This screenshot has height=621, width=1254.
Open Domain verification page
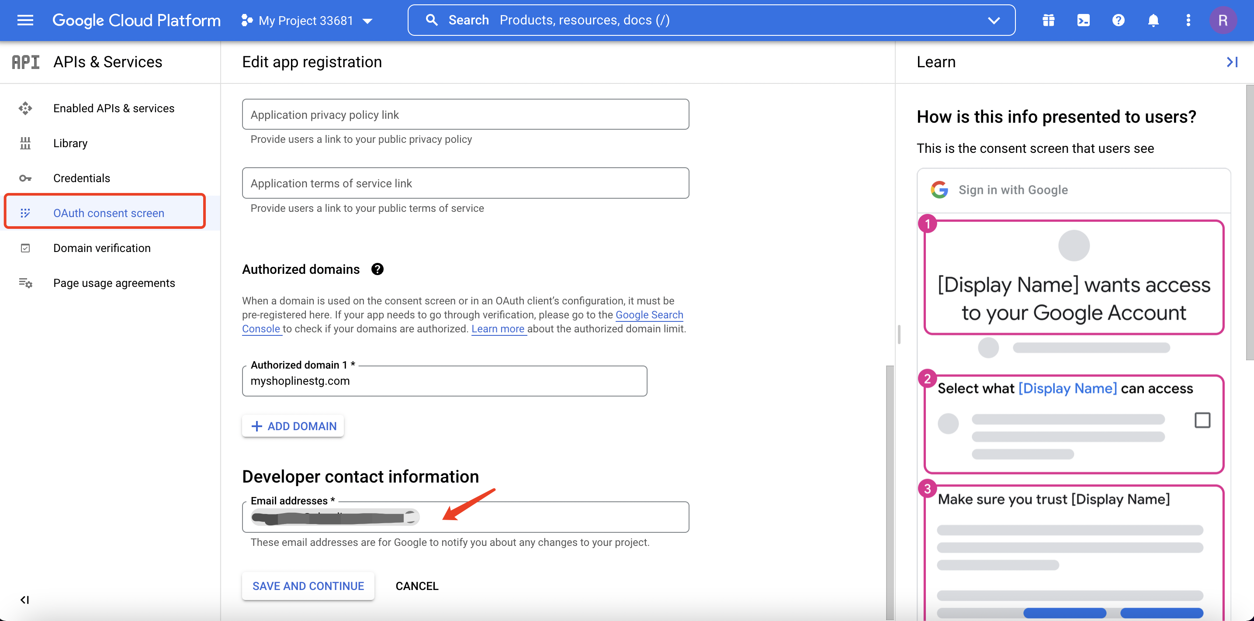coord(102,248)
